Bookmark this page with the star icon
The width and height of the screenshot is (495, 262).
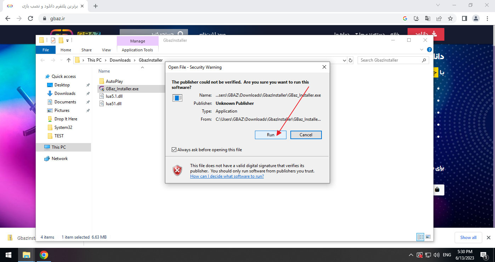pyautogui.click(x=450, y=18)
